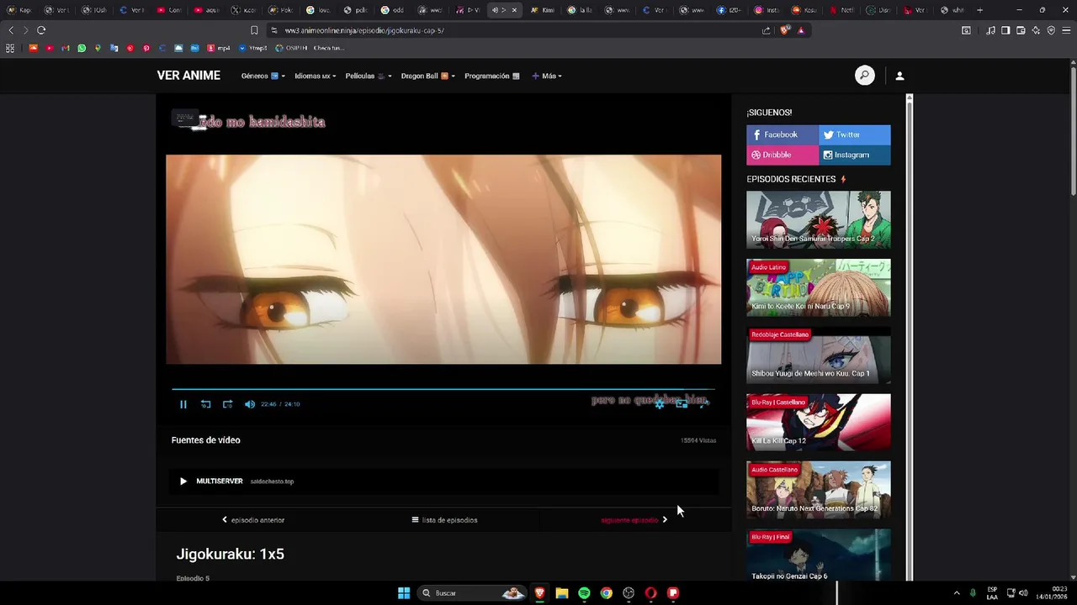
Task: Expand the Idiomas mx menu
Action: pyautogui.click(x=315, y=76)
